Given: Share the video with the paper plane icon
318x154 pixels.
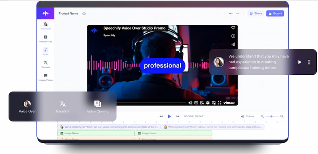Looking at the screenshot, I should tap(233, 44).
